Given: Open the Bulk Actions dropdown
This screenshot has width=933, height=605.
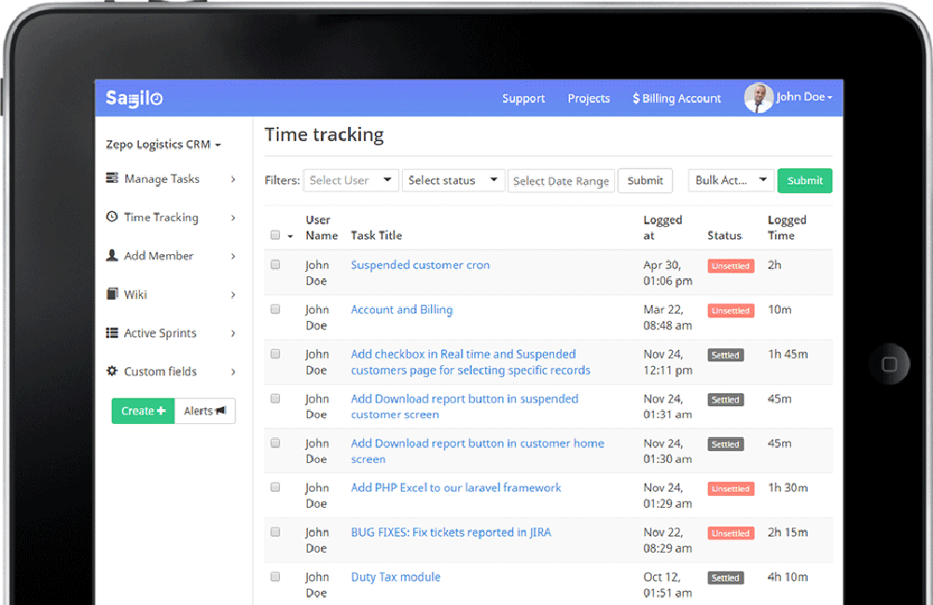Looking at the screenshot, I should (x=731, y=179).
